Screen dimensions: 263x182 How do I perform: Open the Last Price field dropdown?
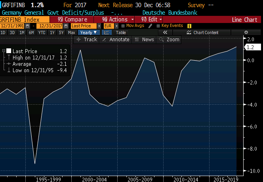99,26
